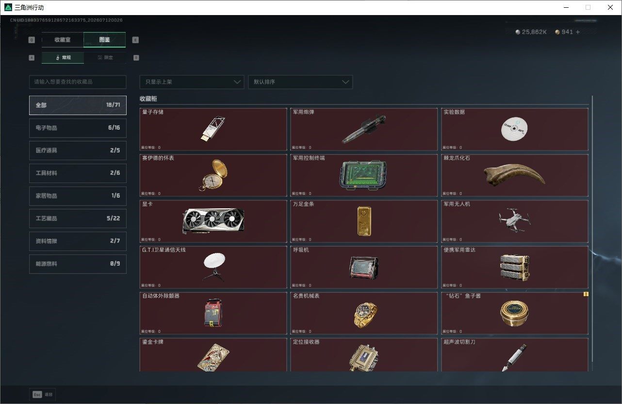Viewport: 622px width, 404px height.
Task: Select the 图鉴 tab
Action: coord(104,40)
